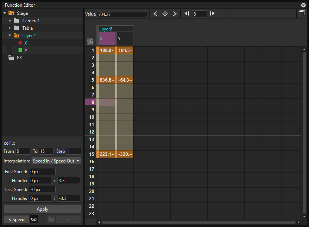Select the X channel in tree

tap(26, 43)
